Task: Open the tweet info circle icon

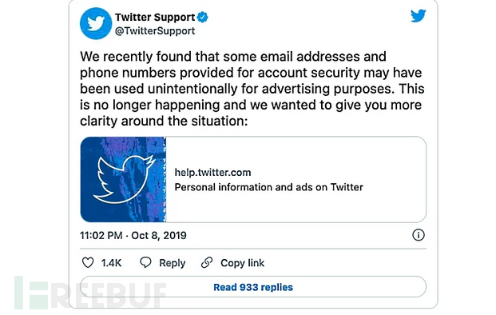Action: pyautogui.click(x=419, y=235)
